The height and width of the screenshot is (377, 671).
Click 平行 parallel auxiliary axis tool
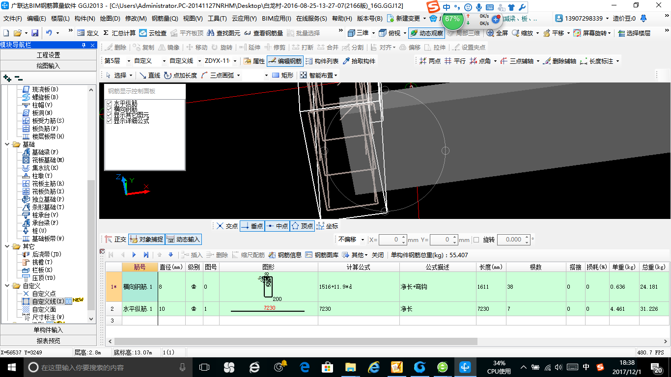pos(455,61)
